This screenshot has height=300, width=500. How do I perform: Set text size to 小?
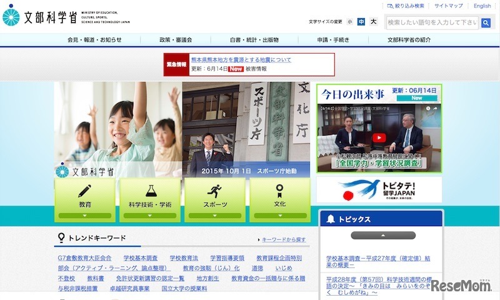coord(350,22)
